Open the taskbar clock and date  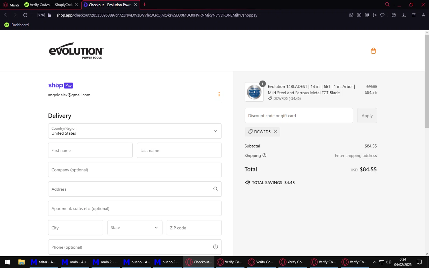tap(403, 262)
